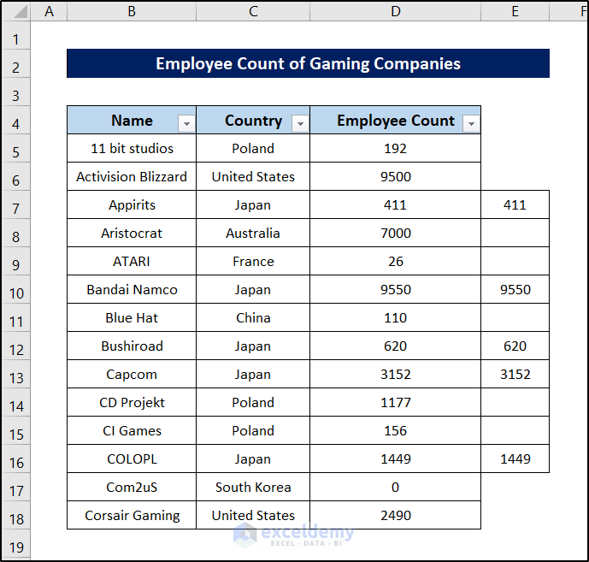The width and height of the screenshot is (589, 562).
Task: Select the 26 employee count cell
Action: [396, 261]
